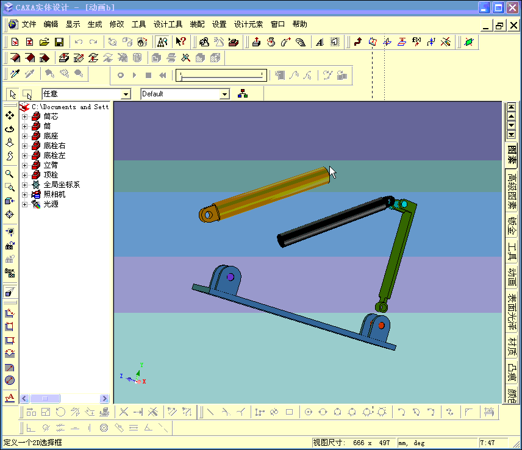Viewport: 522px width, 450px height.
Task: Open the 文件 menu
Action: [29, 24]
